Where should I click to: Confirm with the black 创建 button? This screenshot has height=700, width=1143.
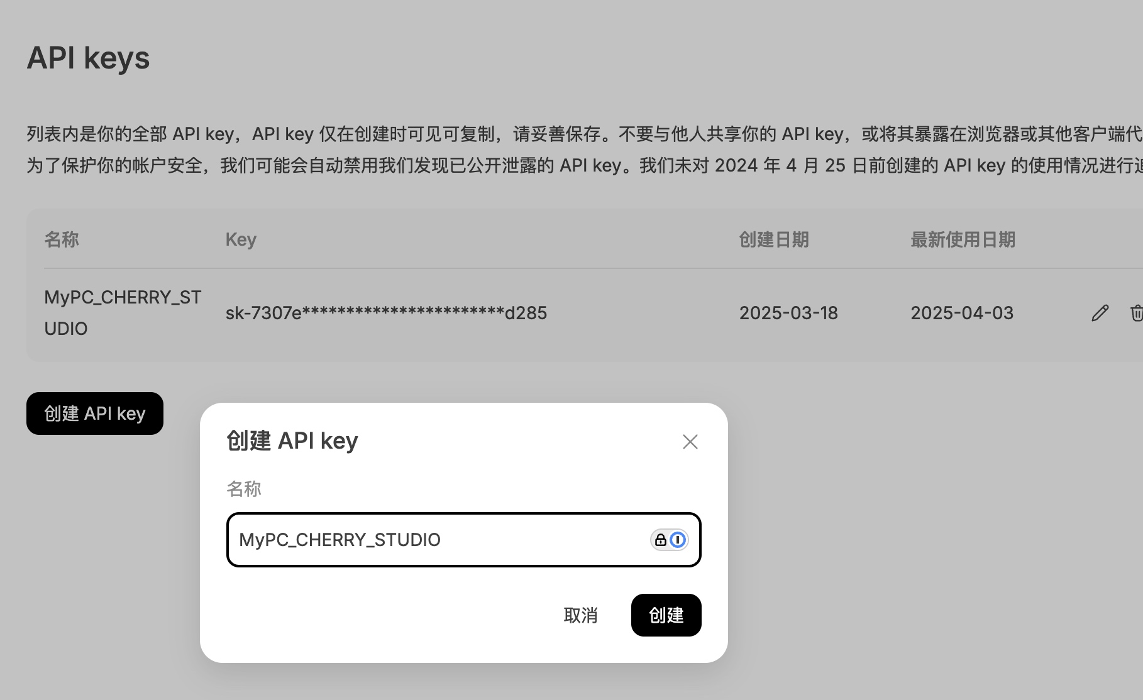point(666,615)
